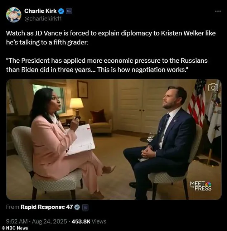
Task: Click the Meet the Press logo watermark
Action: coord(201,186)
